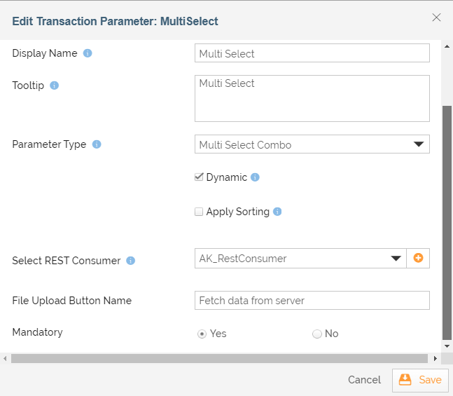Click the Save button

(420, 380)
